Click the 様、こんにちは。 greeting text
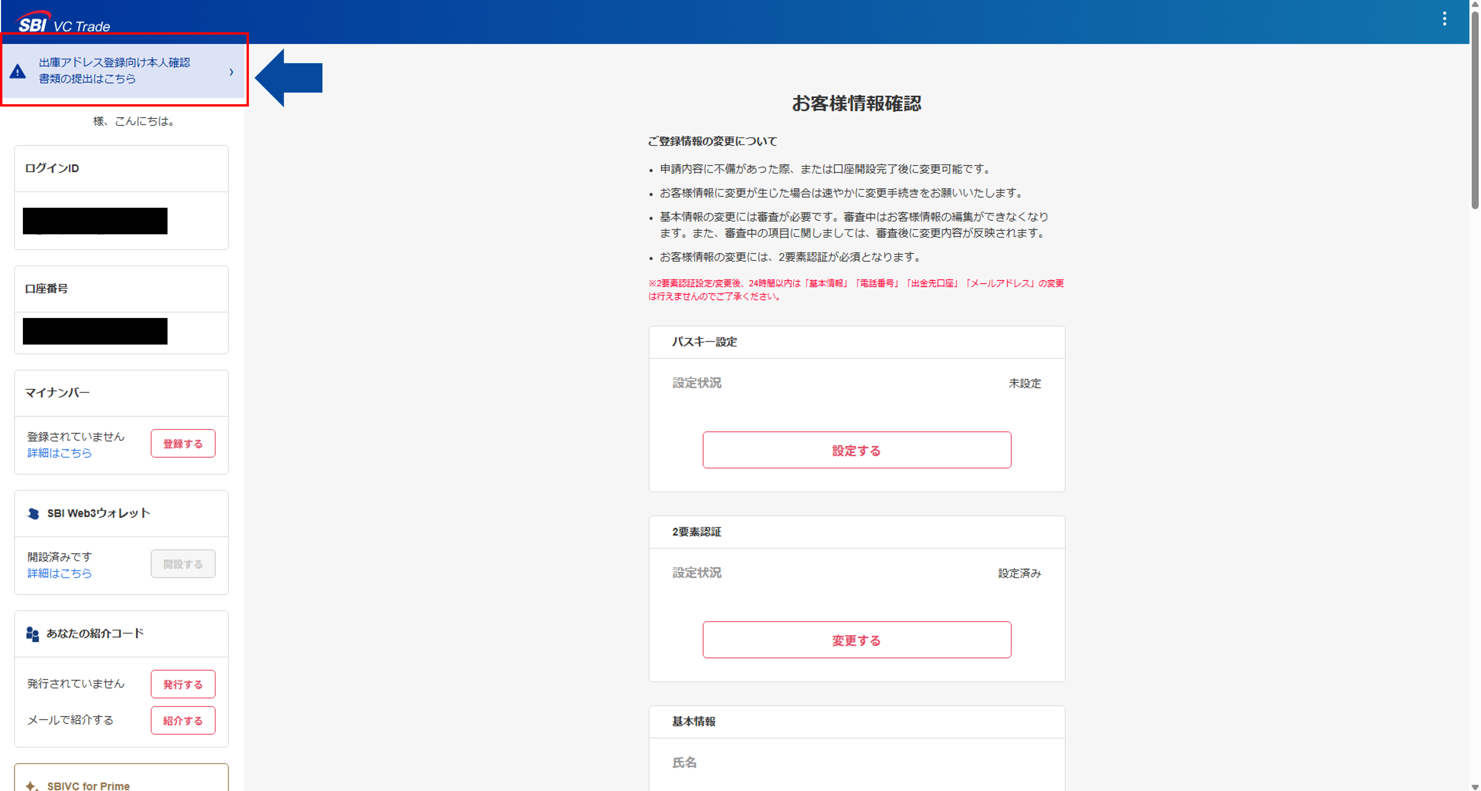The width and height of the screenshot is (1481, 791). pos(134,121)
